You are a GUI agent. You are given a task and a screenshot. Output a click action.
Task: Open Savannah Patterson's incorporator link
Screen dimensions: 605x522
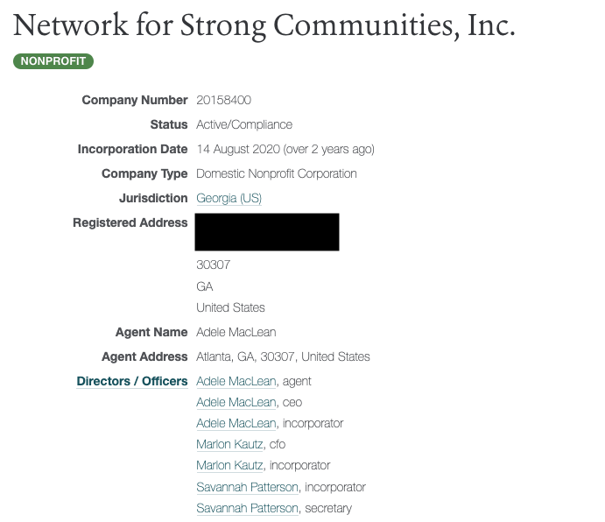248,487
